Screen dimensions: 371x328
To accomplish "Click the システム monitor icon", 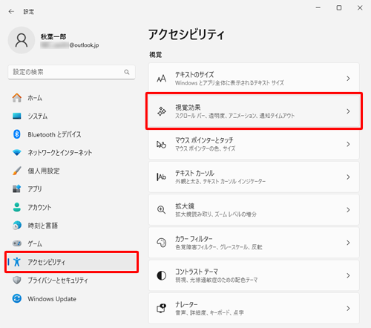I will (x=17, y=116).
